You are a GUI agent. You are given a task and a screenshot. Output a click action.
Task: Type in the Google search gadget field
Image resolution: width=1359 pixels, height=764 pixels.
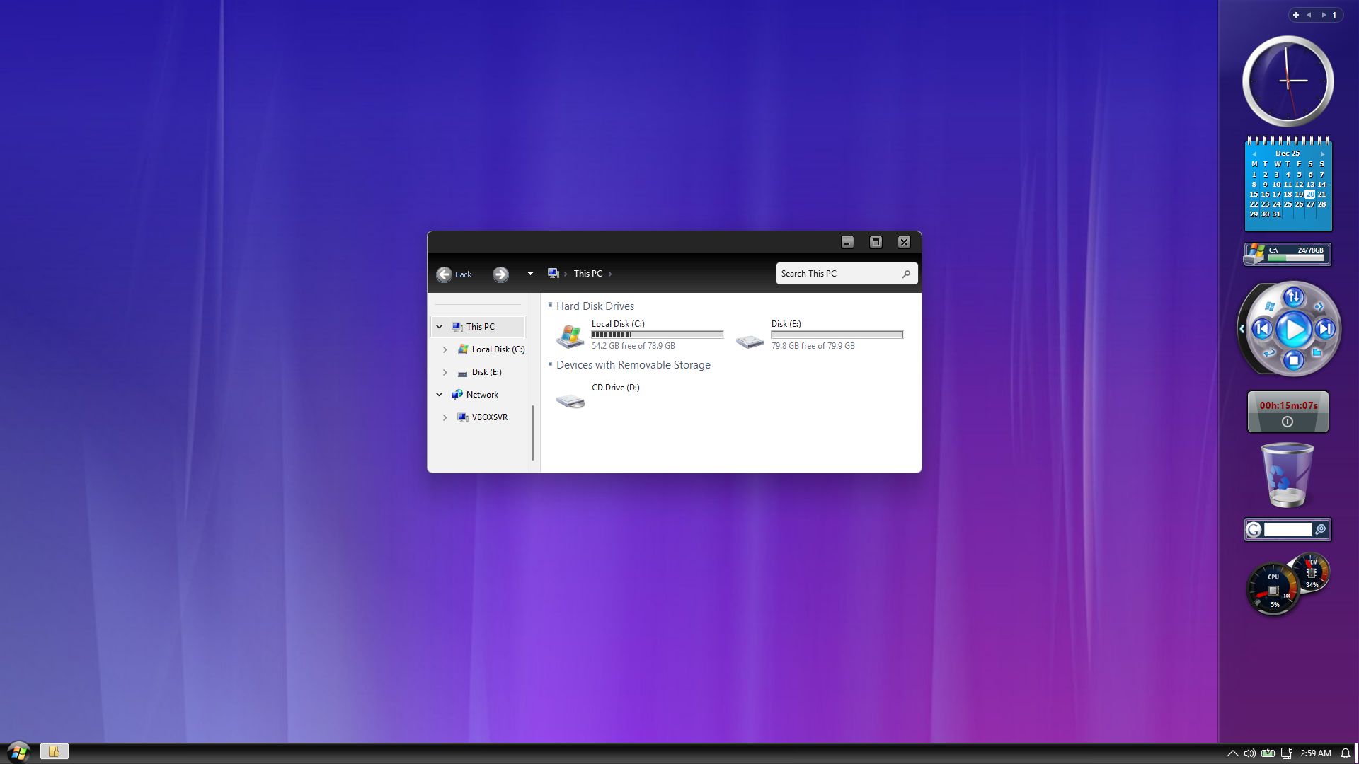pos(1288,529)
